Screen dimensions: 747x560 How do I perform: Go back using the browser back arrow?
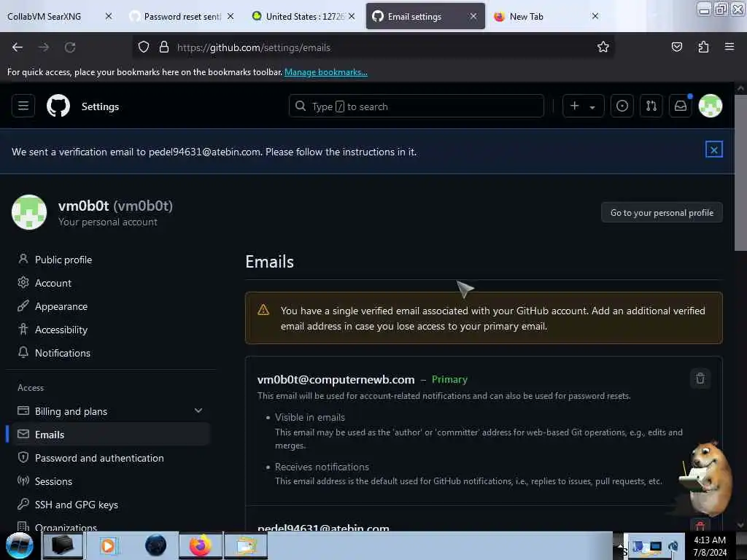pos(18,47)
